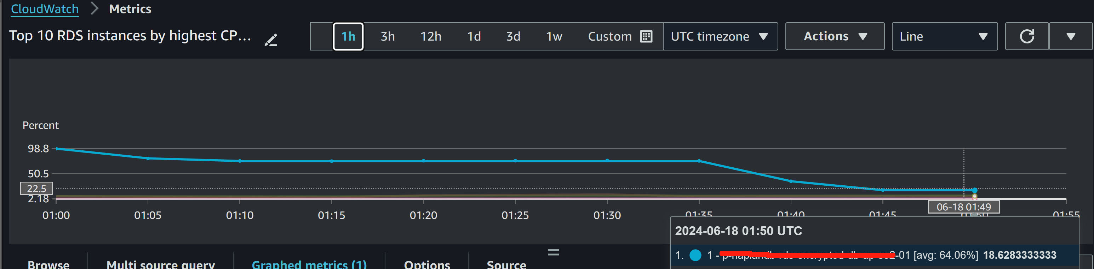Open the CloudWatch breadcrumb link
This screenshot has height=269, width=1094.
[45, 9]
